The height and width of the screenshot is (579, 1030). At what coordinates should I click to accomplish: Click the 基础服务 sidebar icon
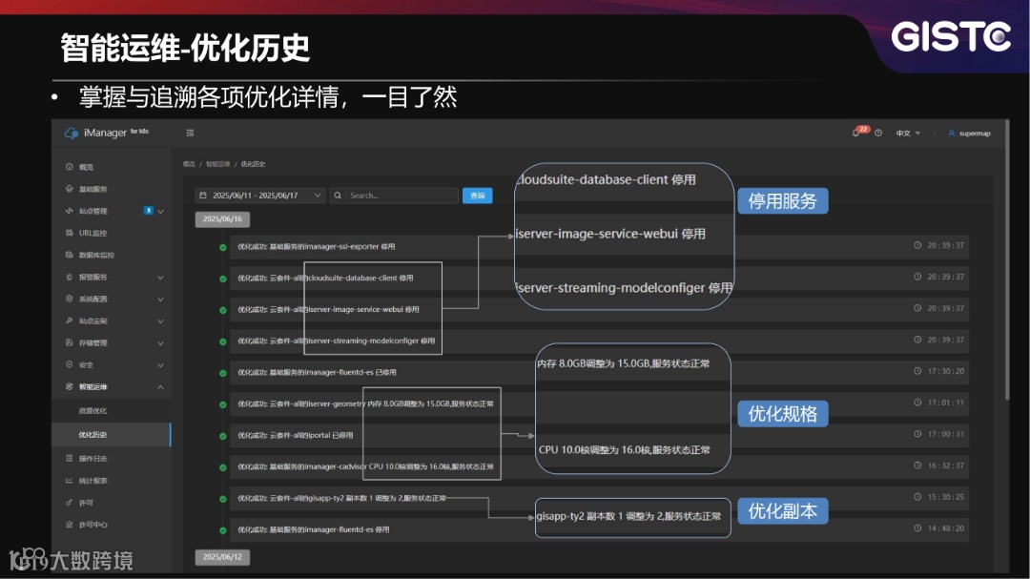[x=69, y=189]
